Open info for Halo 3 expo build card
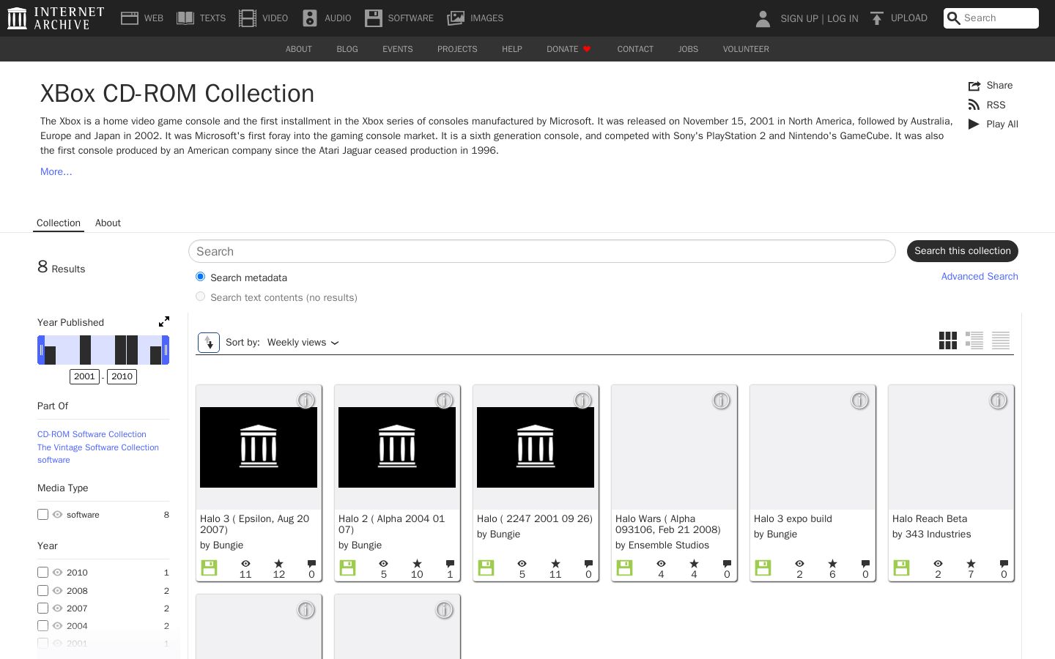Viewport: 1055px width, 659px height. pos(859,401)
